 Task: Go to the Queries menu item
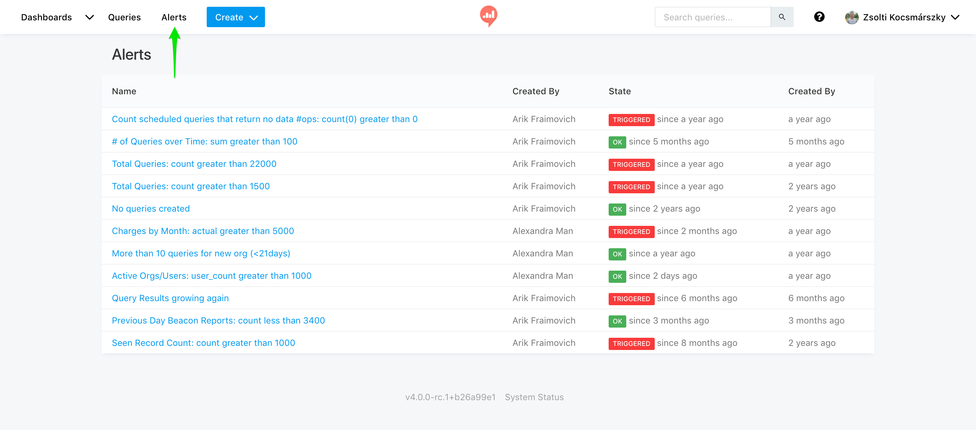click(x=124, y=17)
